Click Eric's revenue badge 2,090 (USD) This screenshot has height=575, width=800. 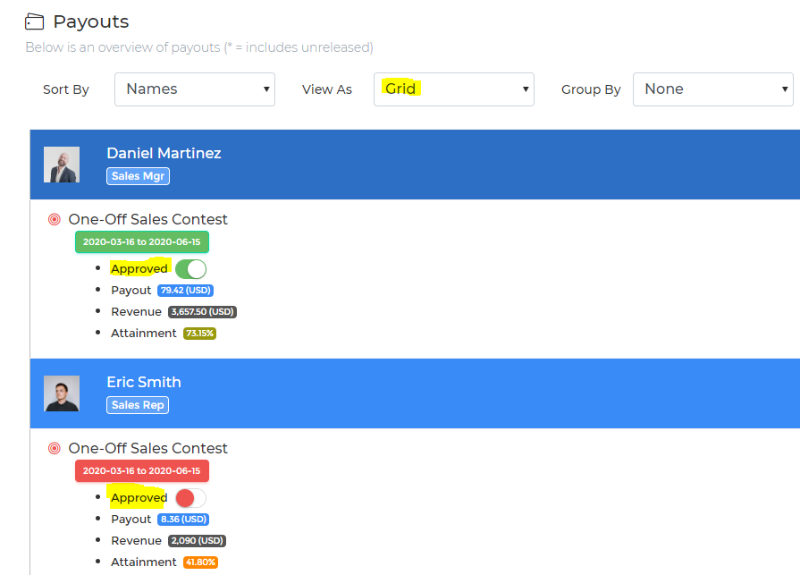[198, 540]
